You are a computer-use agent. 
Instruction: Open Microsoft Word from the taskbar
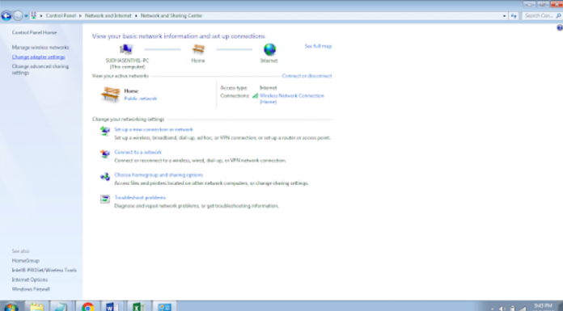tap(112, 307)
